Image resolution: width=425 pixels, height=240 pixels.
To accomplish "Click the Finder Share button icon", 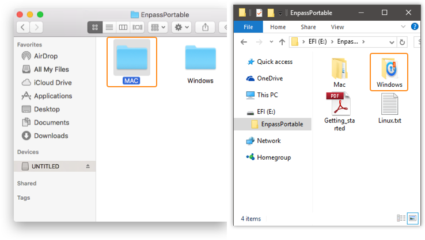I will click(206, 27).
